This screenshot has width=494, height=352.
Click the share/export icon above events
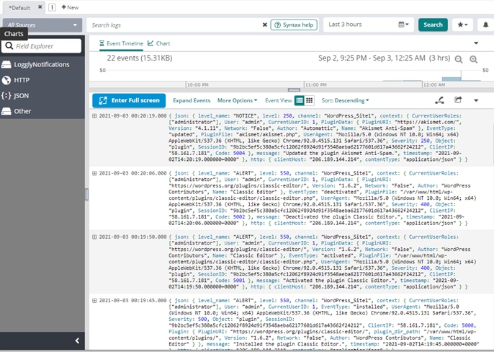457,100
